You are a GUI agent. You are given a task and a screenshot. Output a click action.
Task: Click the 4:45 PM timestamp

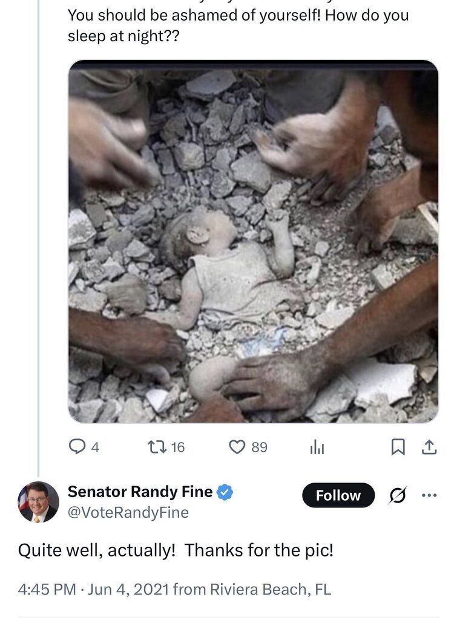click(47, 589)
